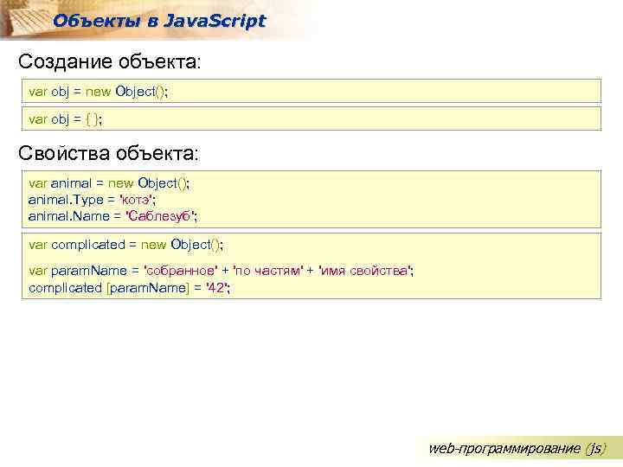Click the string literal 'имя свойства'
Screen dimensions: 623x467
(364, 272)
